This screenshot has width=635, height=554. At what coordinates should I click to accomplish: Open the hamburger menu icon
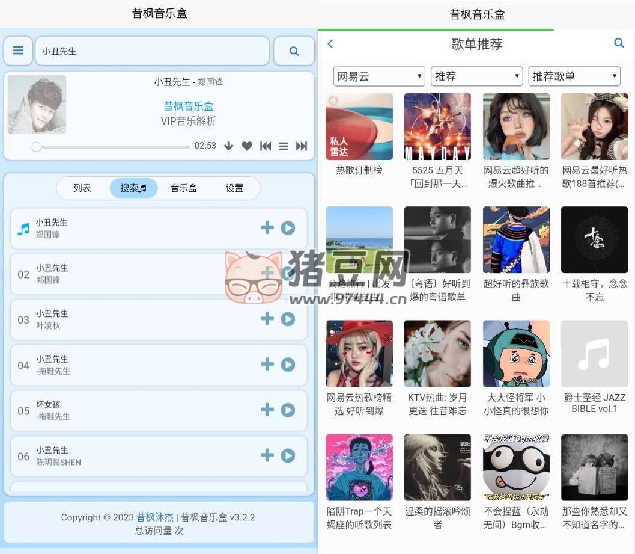coord(18,51)
